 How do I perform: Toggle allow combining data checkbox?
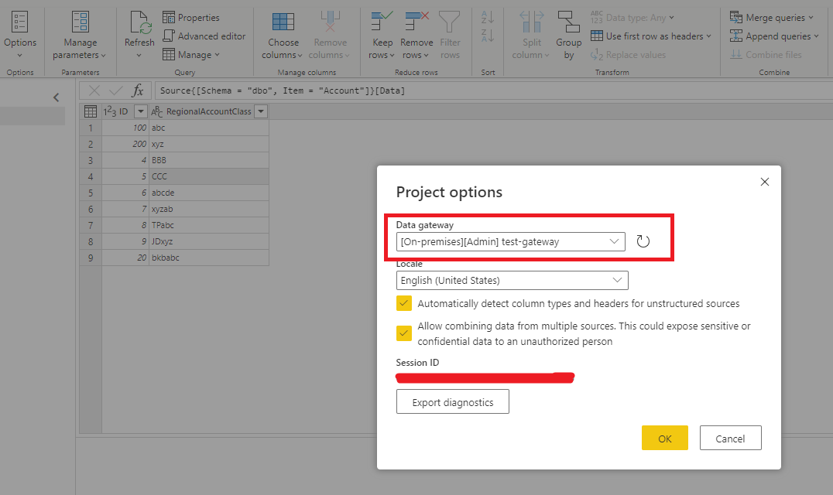[x=404, y=333]
